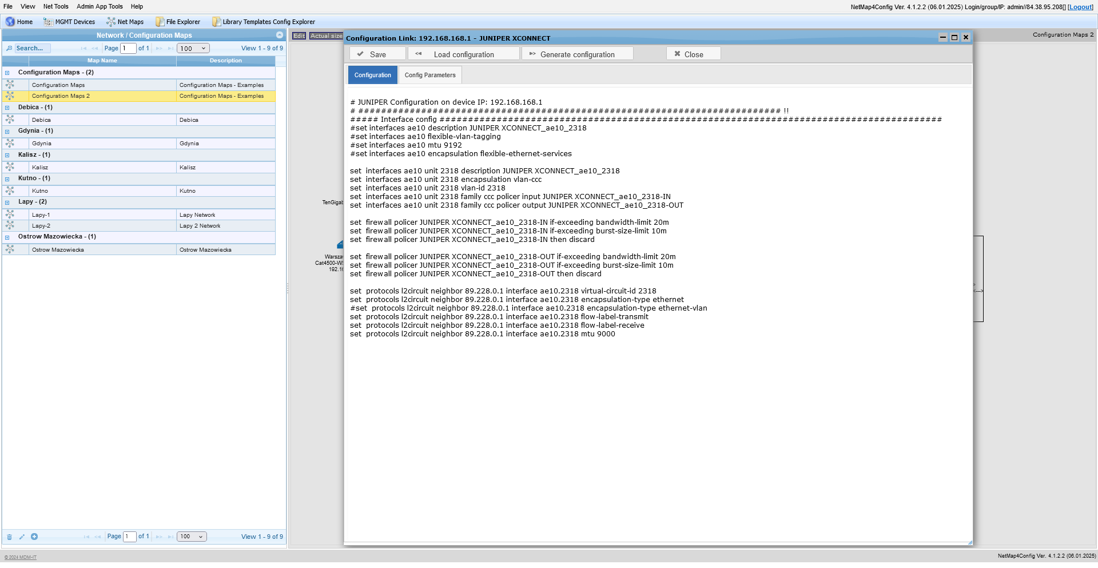This screenshot has width=1098, height=568.
Task: Click map icon of Kutno row
Action: pyautogui.click(x=10, y=190)
